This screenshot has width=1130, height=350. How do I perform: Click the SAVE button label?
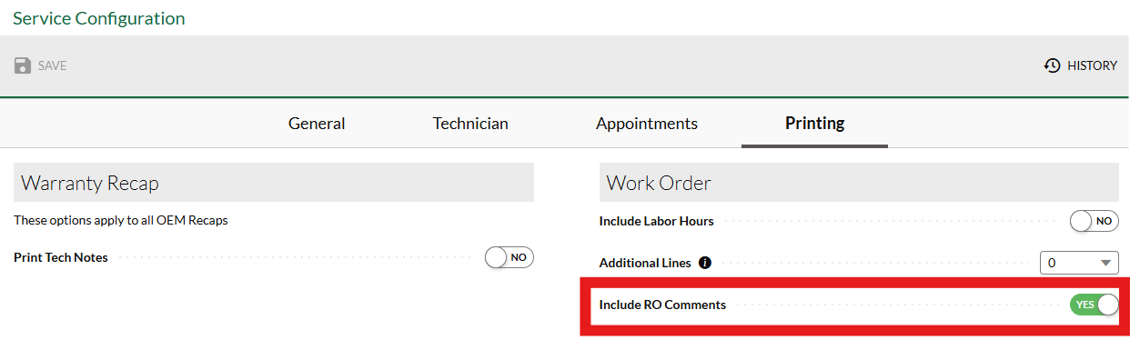click(52, 65)
